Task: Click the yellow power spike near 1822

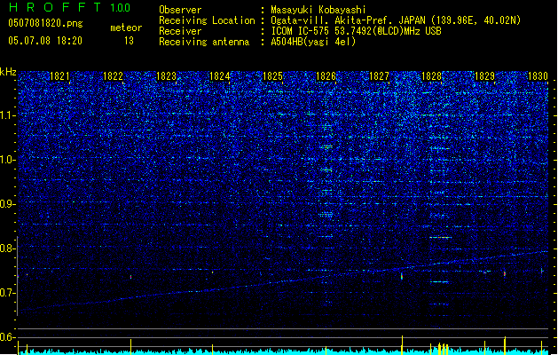Action: coord(130,346)
